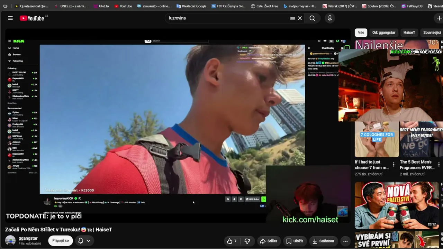Click the '275 tis. zhlédnutí' view count
Screen dimensions: 443x249
(x=369, y=174)
